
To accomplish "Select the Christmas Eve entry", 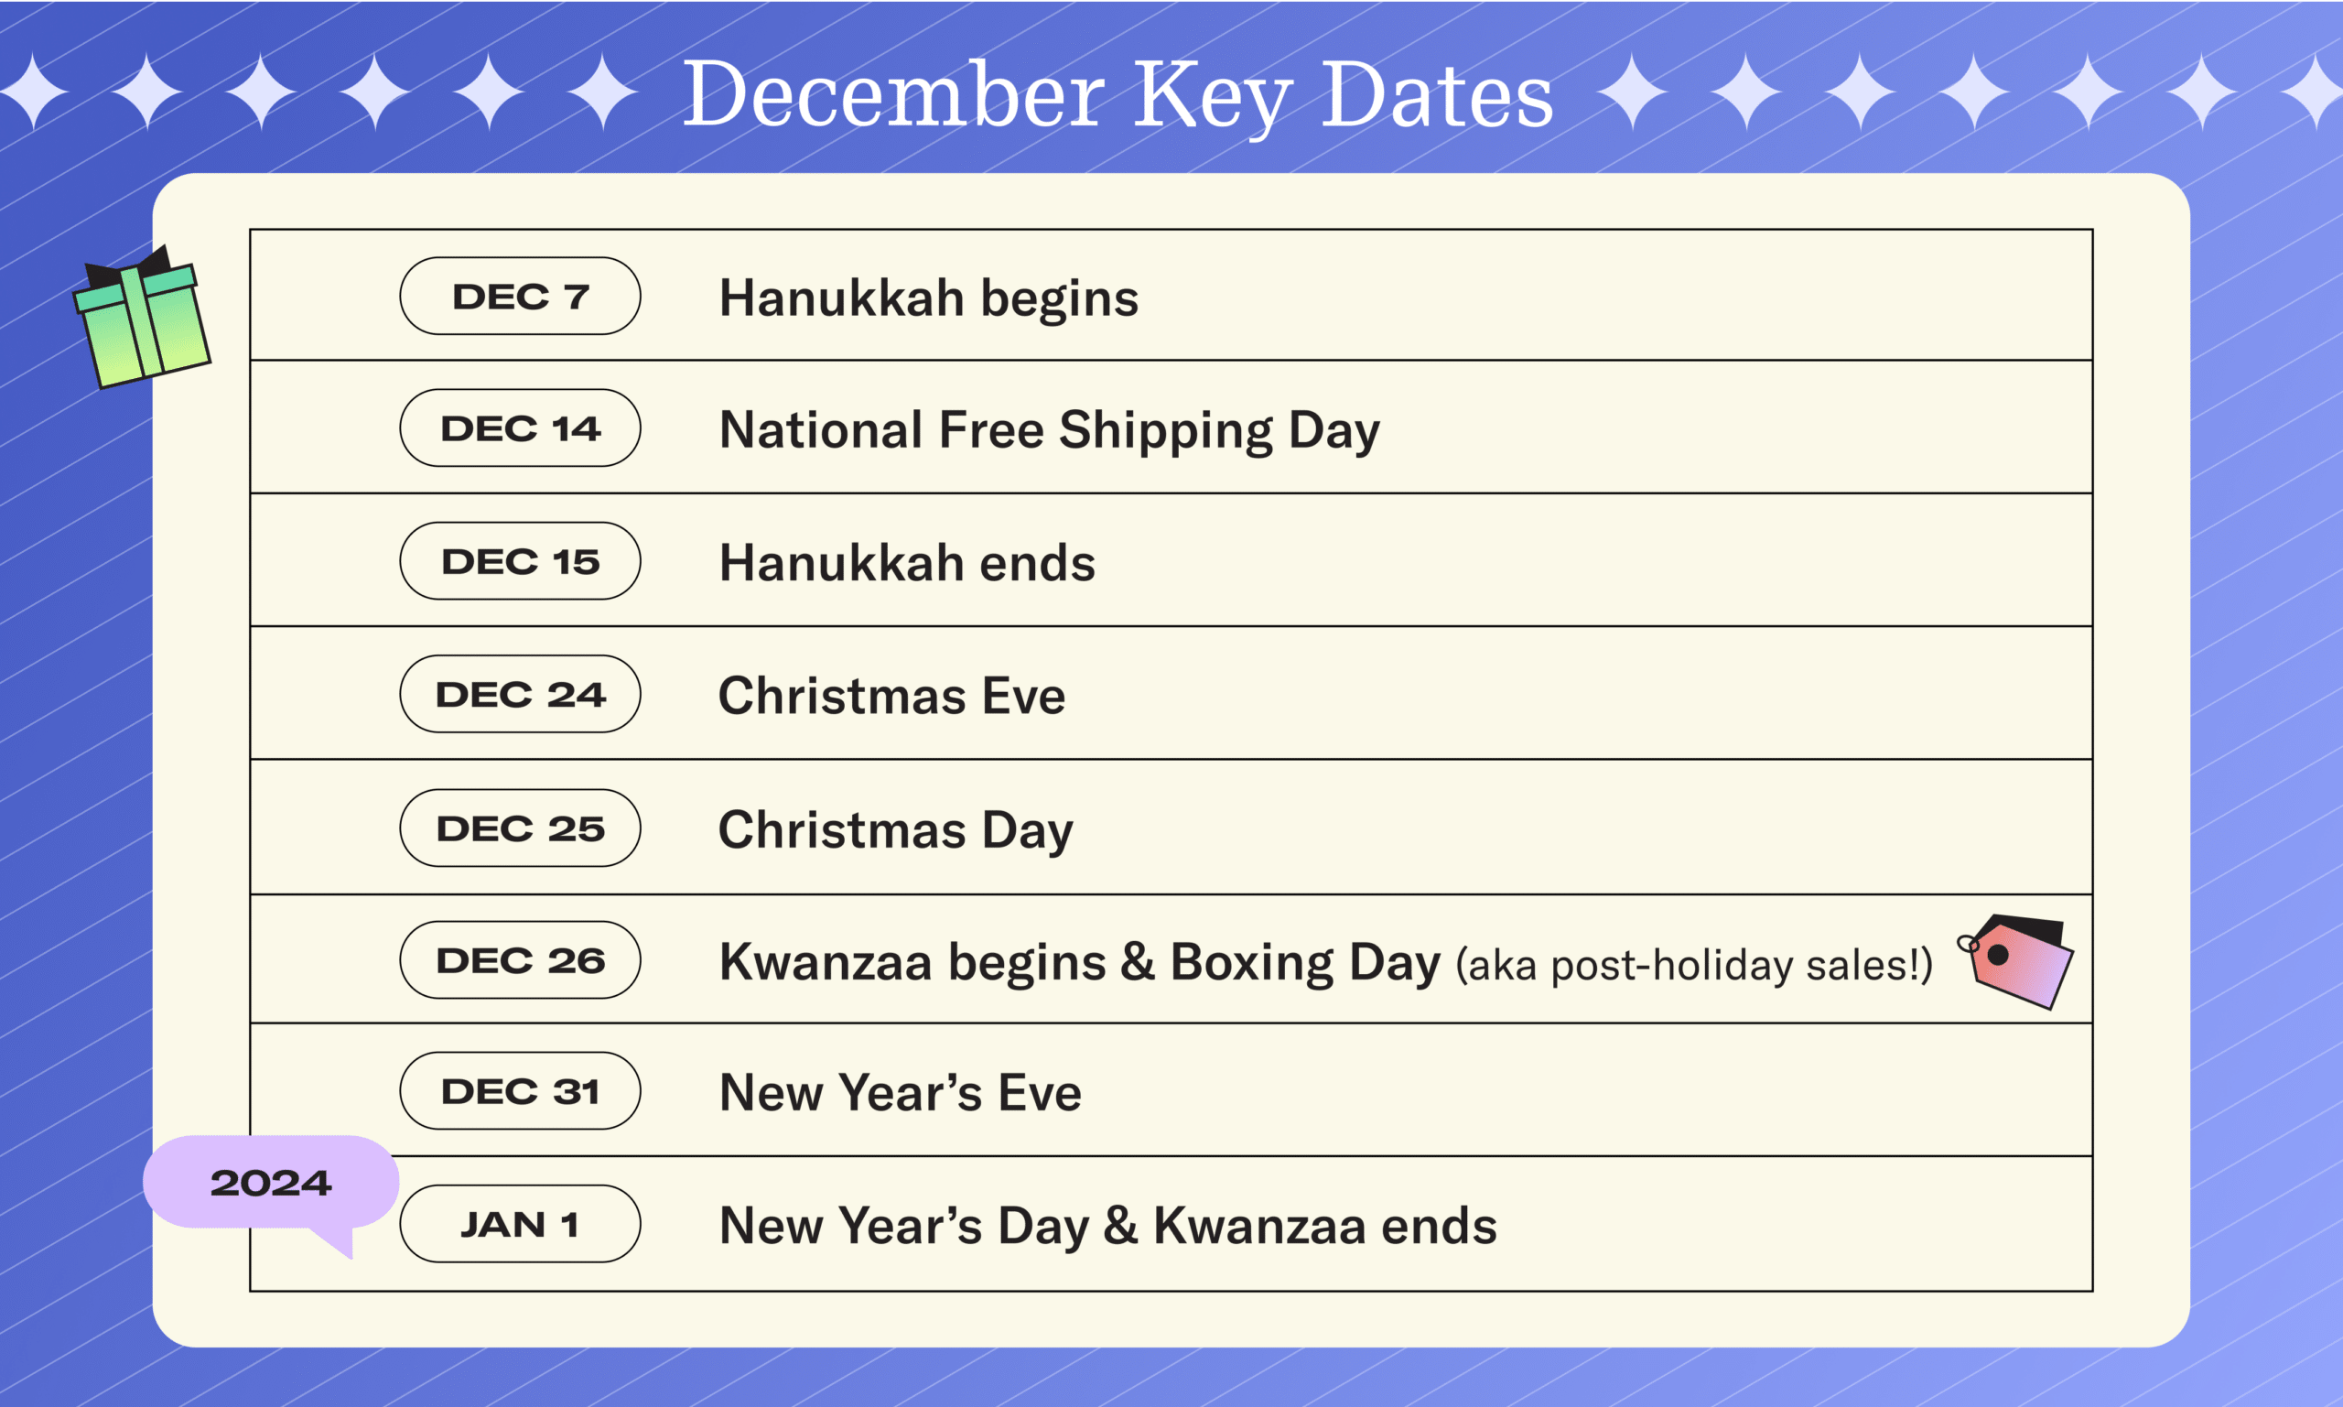I will click(891, 695).
